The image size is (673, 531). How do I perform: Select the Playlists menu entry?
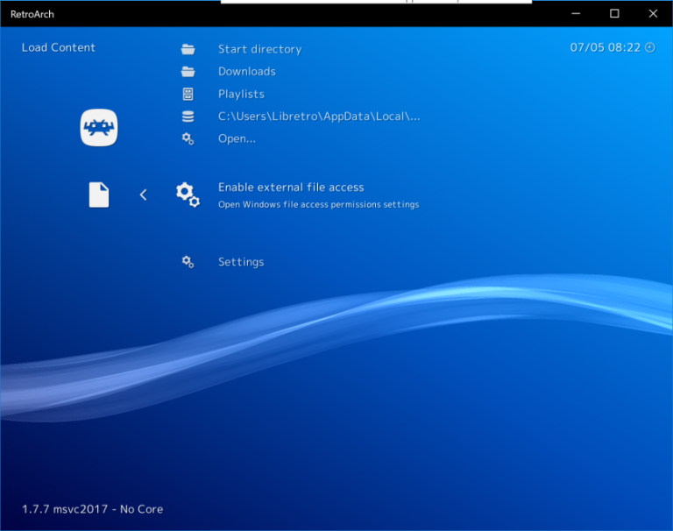(241, 94)
